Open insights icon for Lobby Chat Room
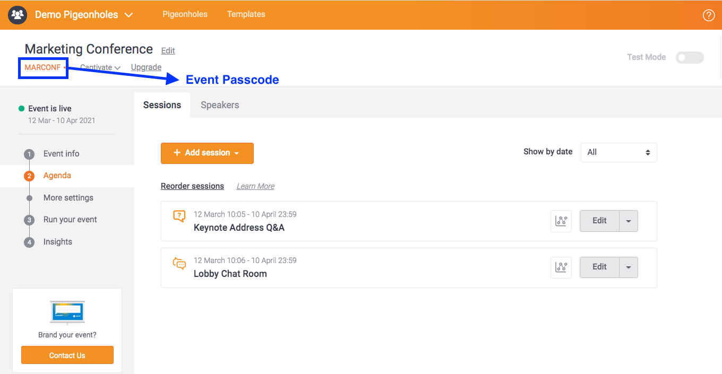The height and width of the screenshot is (374, 722). point(561,267)
